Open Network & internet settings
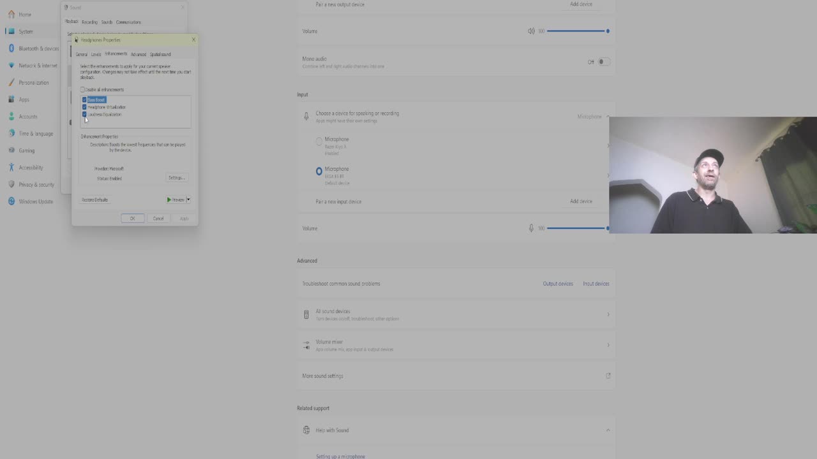 click(33, 66)
